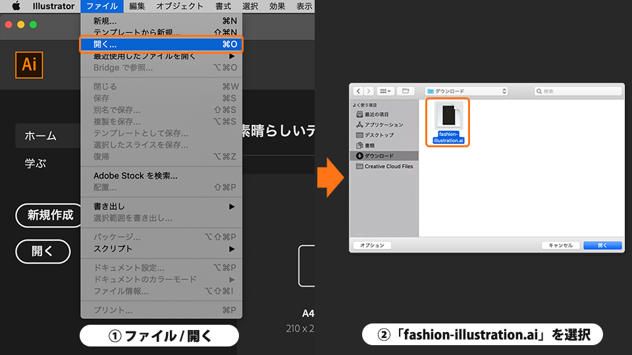Click the Illustrator Ai logo icon
This screenshot has height=355, width=632.
[x=29, y=65]
